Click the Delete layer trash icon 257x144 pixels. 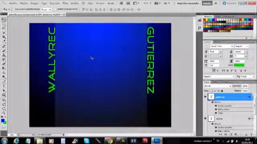tap(251, 134)
